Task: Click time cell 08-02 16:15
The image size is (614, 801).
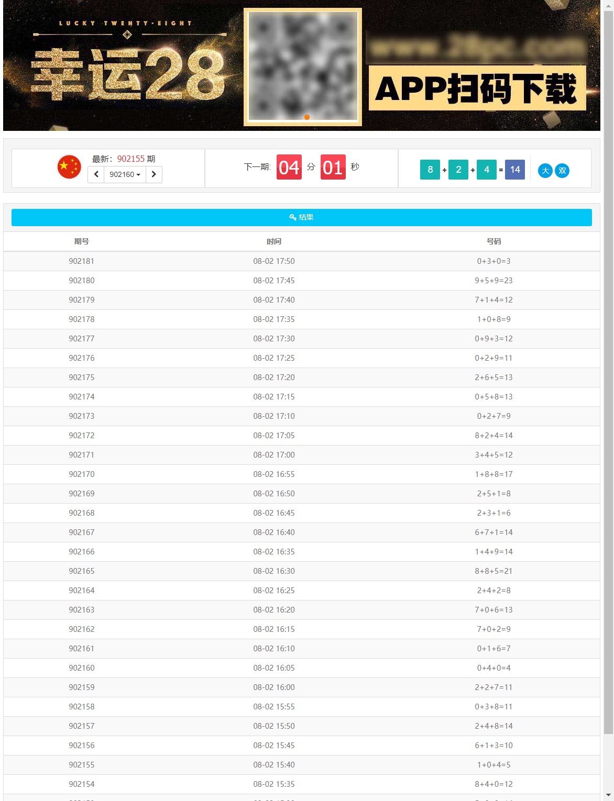Action: 274,629
